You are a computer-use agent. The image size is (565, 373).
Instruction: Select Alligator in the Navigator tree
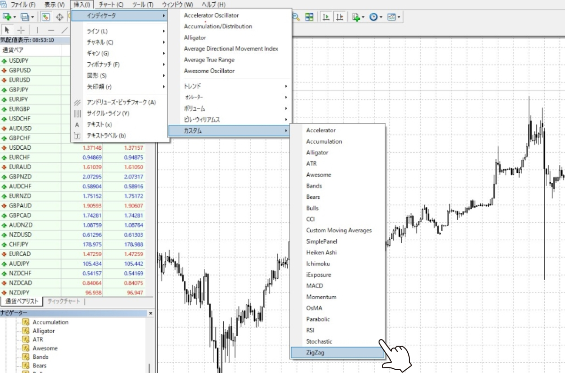44,331
